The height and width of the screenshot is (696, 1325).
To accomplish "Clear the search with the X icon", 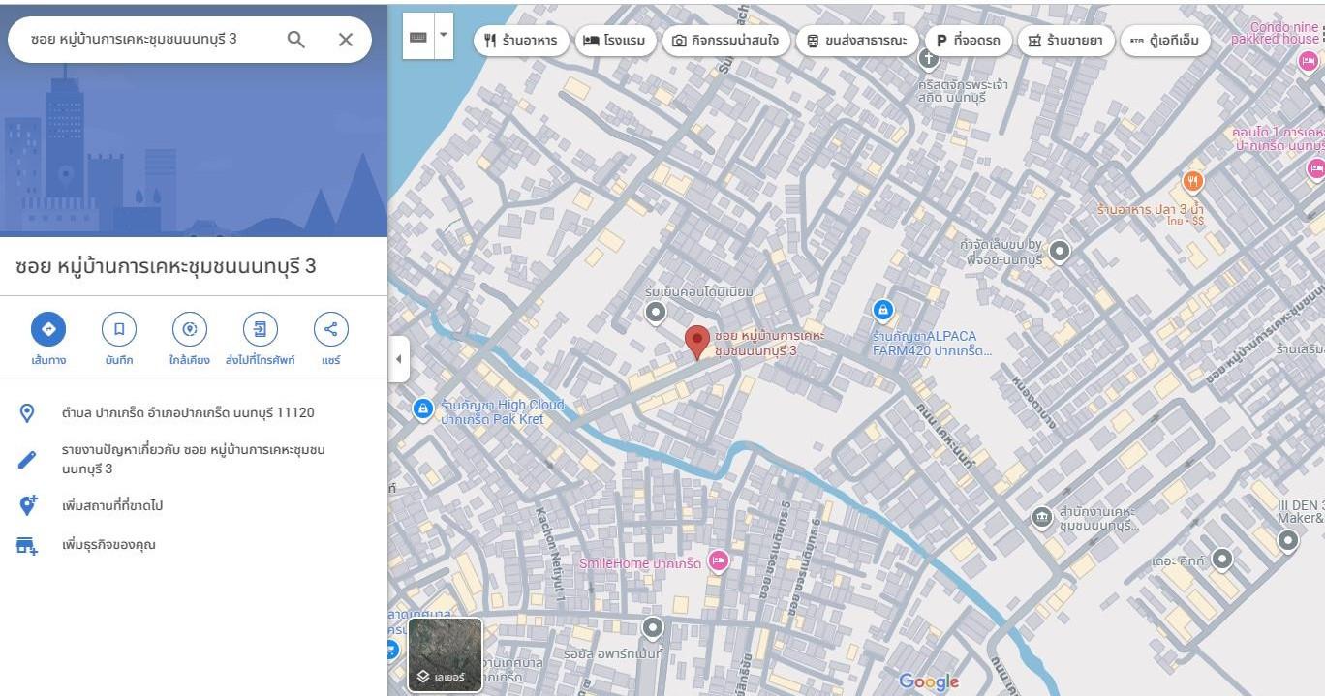I will click(x=345, y=40).
